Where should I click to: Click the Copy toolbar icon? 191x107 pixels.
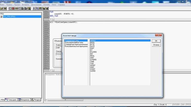[37, 8]
